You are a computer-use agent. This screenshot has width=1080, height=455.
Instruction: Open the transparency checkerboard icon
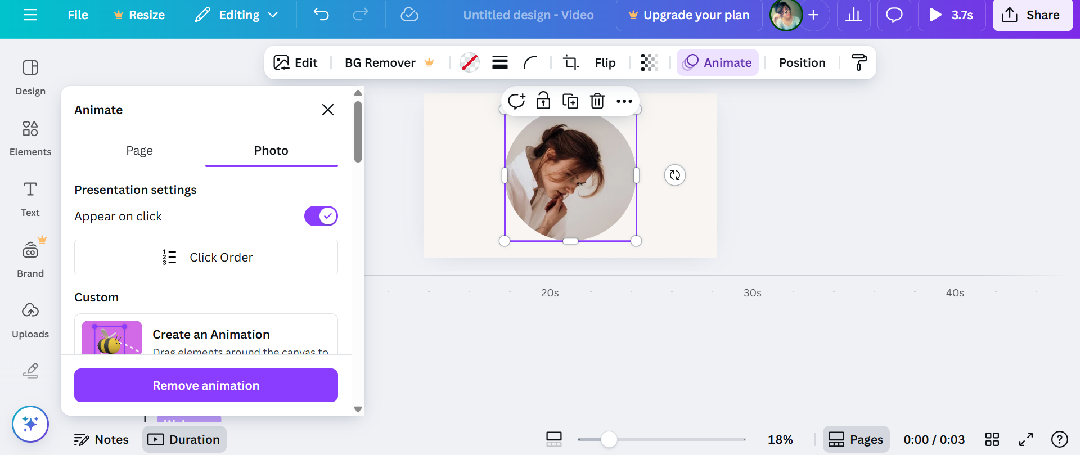tap(649, 62)
